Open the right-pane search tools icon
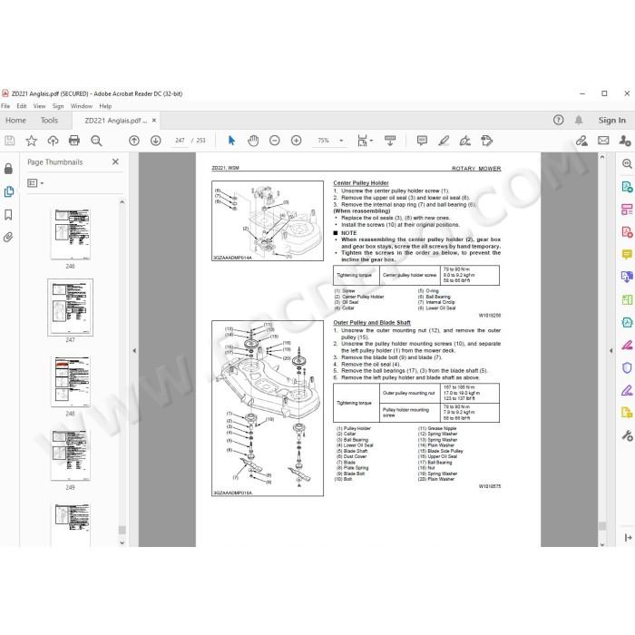635x635 pixels. tap(627, 163)
